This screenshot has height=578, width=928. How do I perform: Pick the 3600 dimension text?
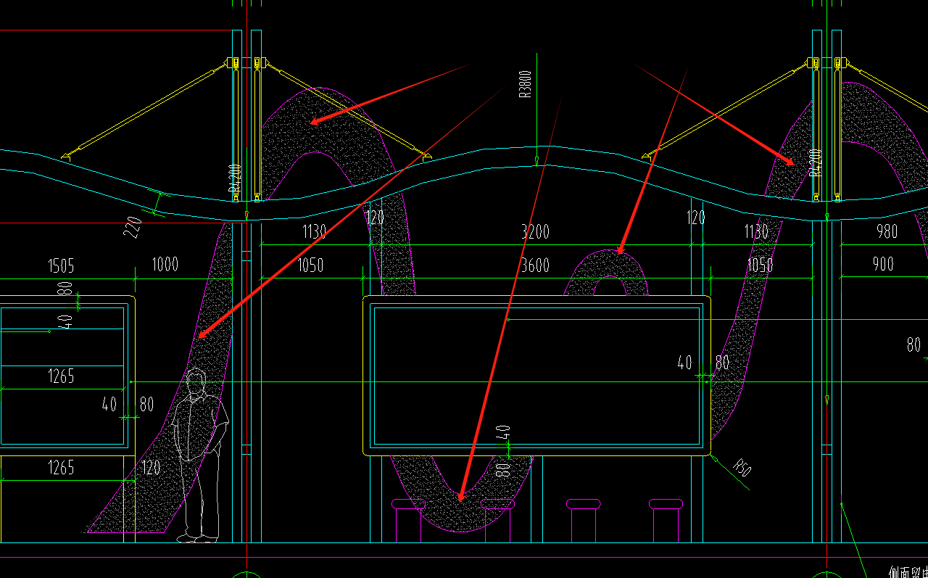pyautogui.click(x=535, y=265)
